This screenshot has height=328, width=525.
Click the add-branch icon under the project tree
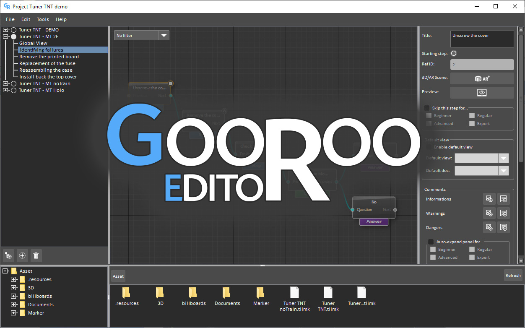click(x=9, y=255)
